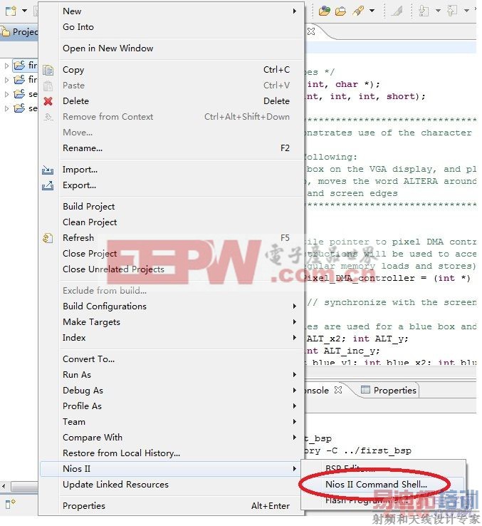Open the Nios II submenu

coord(170,469)
